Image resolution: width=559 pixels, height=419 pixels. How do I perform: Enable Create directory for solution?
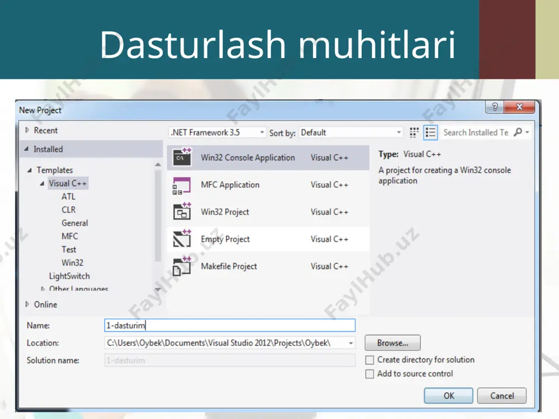pyautogui.click(x=369, y=360)
